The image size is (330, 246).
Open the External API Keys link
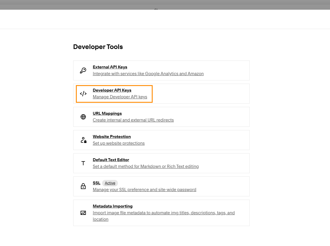[x=110, y=67]
